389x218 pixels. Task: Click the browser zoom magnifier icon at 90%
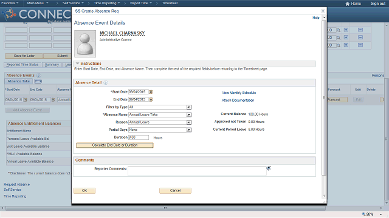(x=363, y=214)
